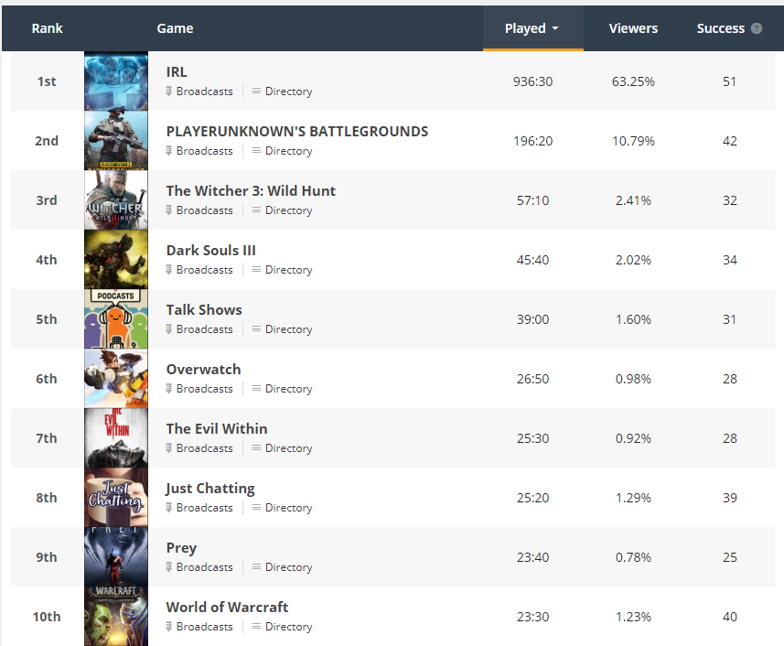View Directory for The Witcher 3

283,210
